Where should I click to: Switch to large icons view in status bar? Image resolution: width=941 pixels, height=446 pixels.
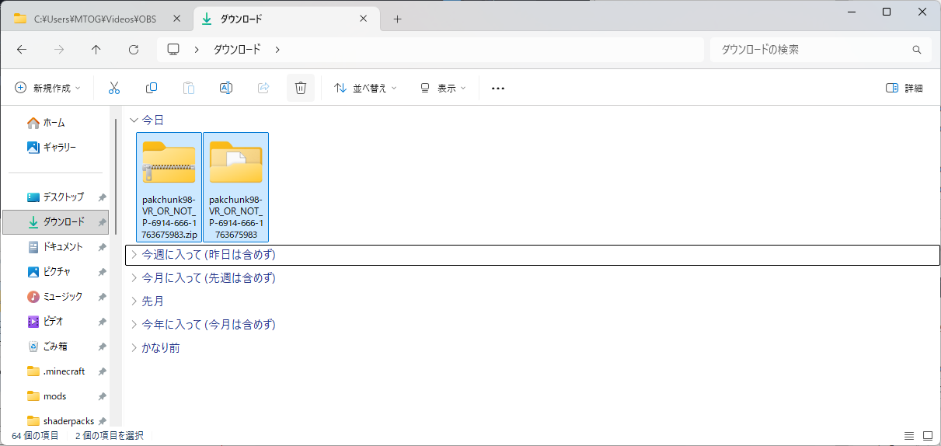927,435
